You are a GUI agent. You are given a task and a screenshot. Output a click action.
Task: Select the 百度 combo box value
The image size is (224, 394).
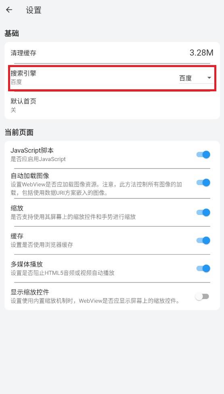click(196, 78)
